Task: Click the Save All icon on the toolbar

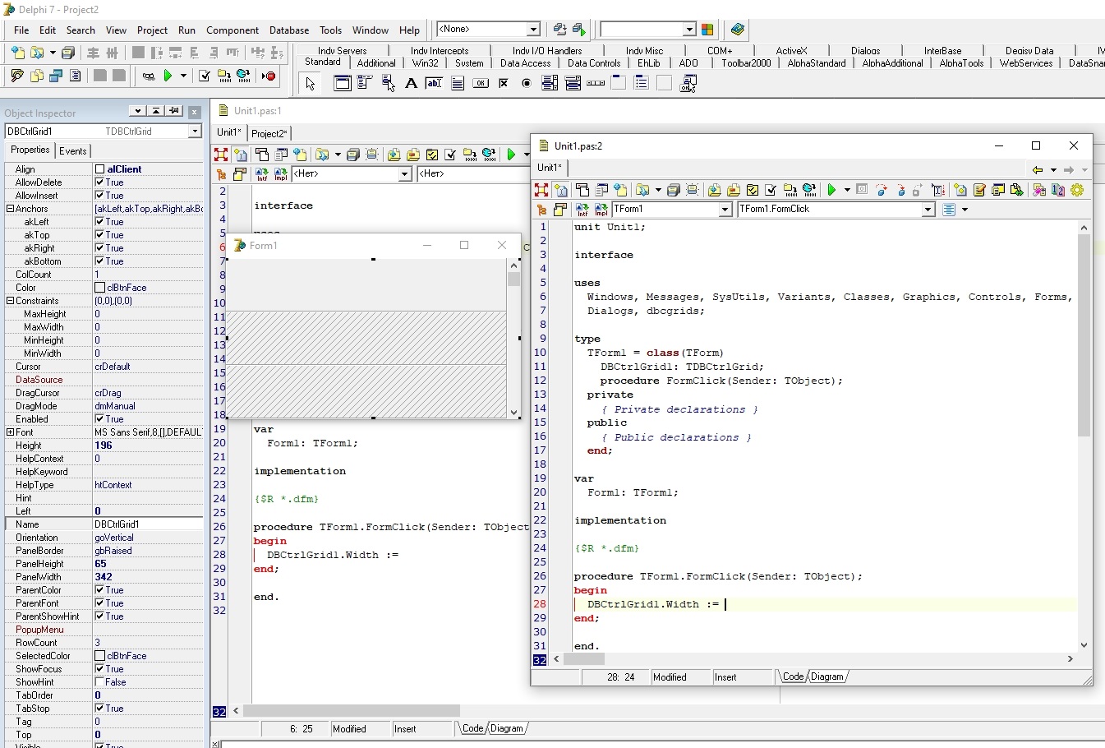Action: (x=68, y=52)
